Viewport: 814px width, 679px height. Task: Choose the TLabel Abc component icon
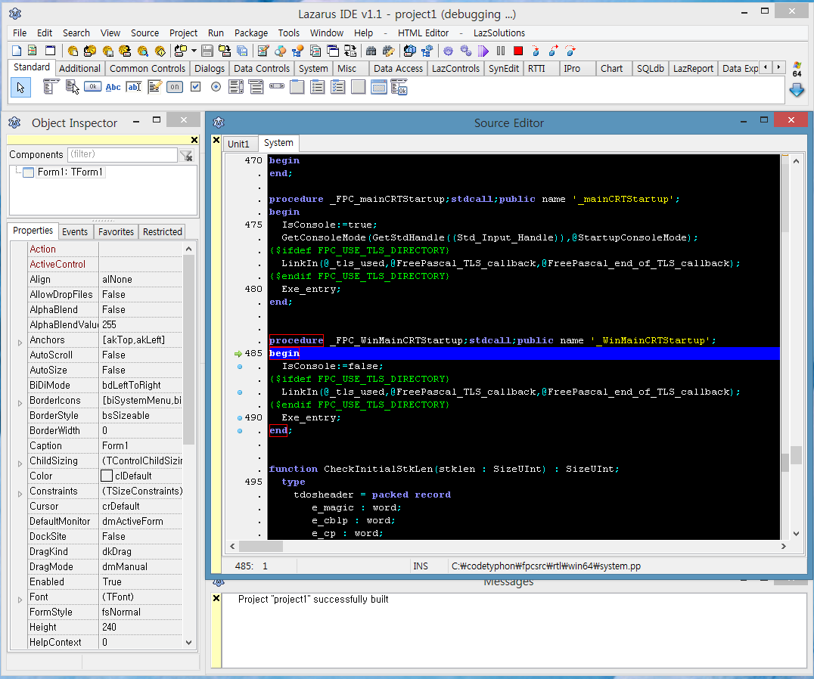click(113, 87)
